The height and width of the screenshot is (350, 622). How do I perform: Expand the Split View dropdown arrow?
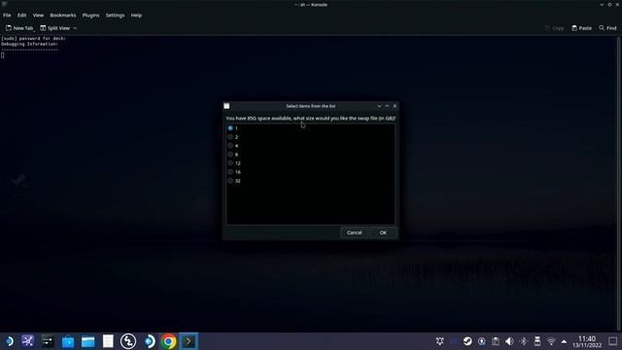click(x=75, y=28)
